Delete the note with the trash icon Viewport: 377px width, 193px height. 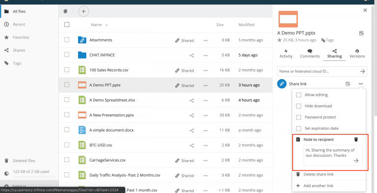[356, 139]
